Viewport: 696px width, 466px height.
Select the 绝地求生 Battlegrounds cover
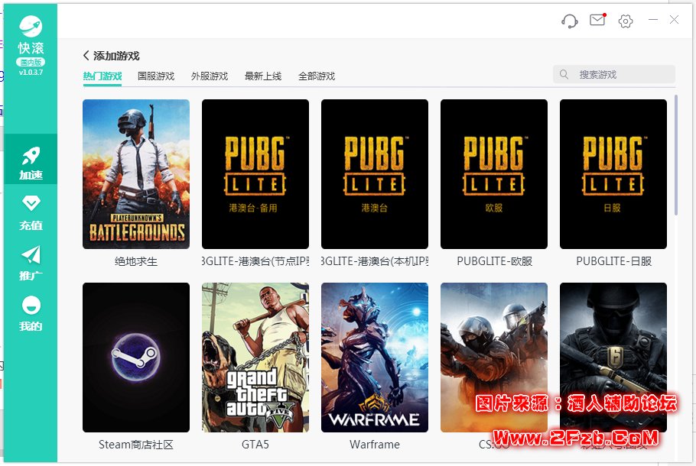136,174
